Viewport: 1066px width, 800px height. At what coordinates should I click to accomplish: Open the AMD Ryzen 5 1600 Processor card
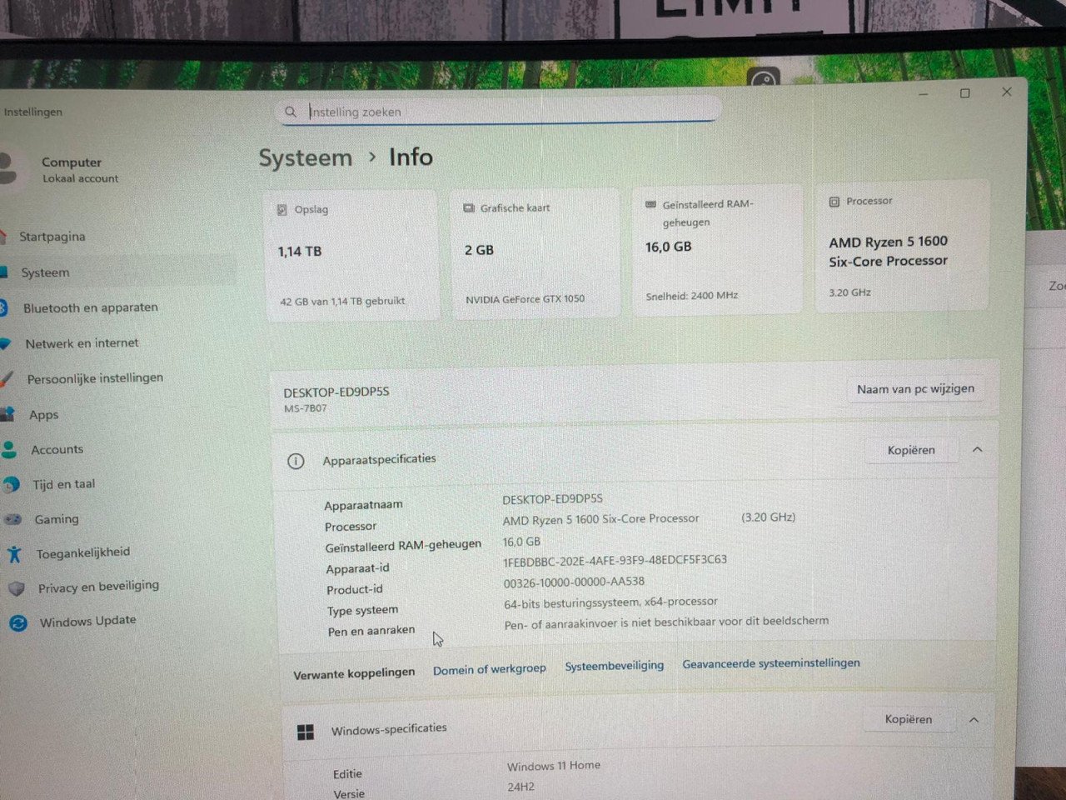(x=902, y=247)
